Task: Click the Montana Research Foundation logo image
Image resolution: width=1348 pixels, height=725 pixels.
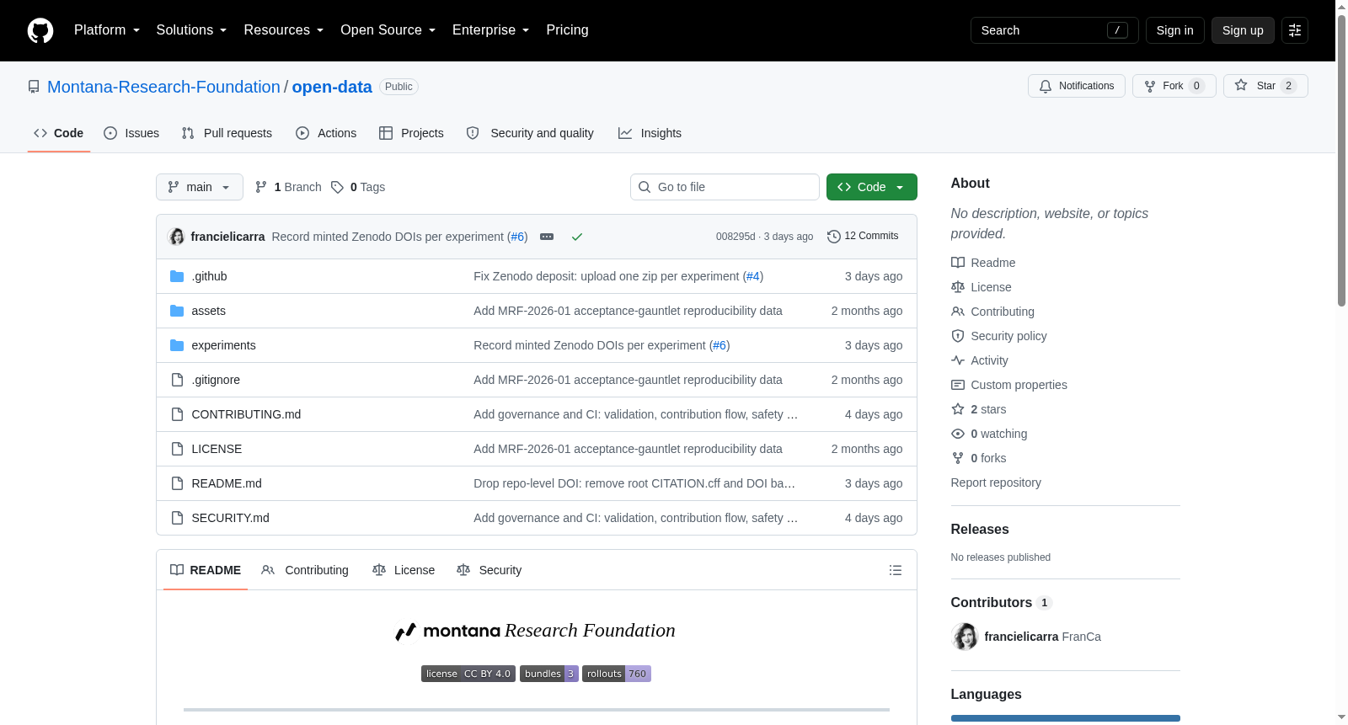Action: tap(537, 631)
